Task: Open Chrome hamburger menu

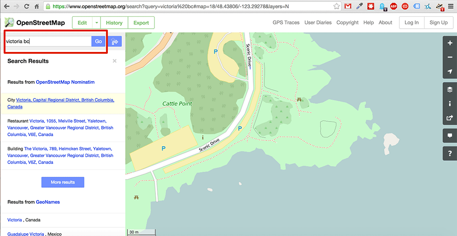Action: pyautogui.click(x=451, y=6)
